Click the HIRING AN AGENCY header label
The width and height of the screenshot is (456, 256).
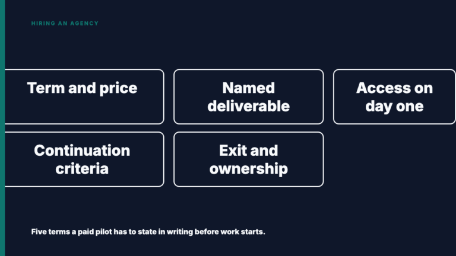(x=65, y=24)
